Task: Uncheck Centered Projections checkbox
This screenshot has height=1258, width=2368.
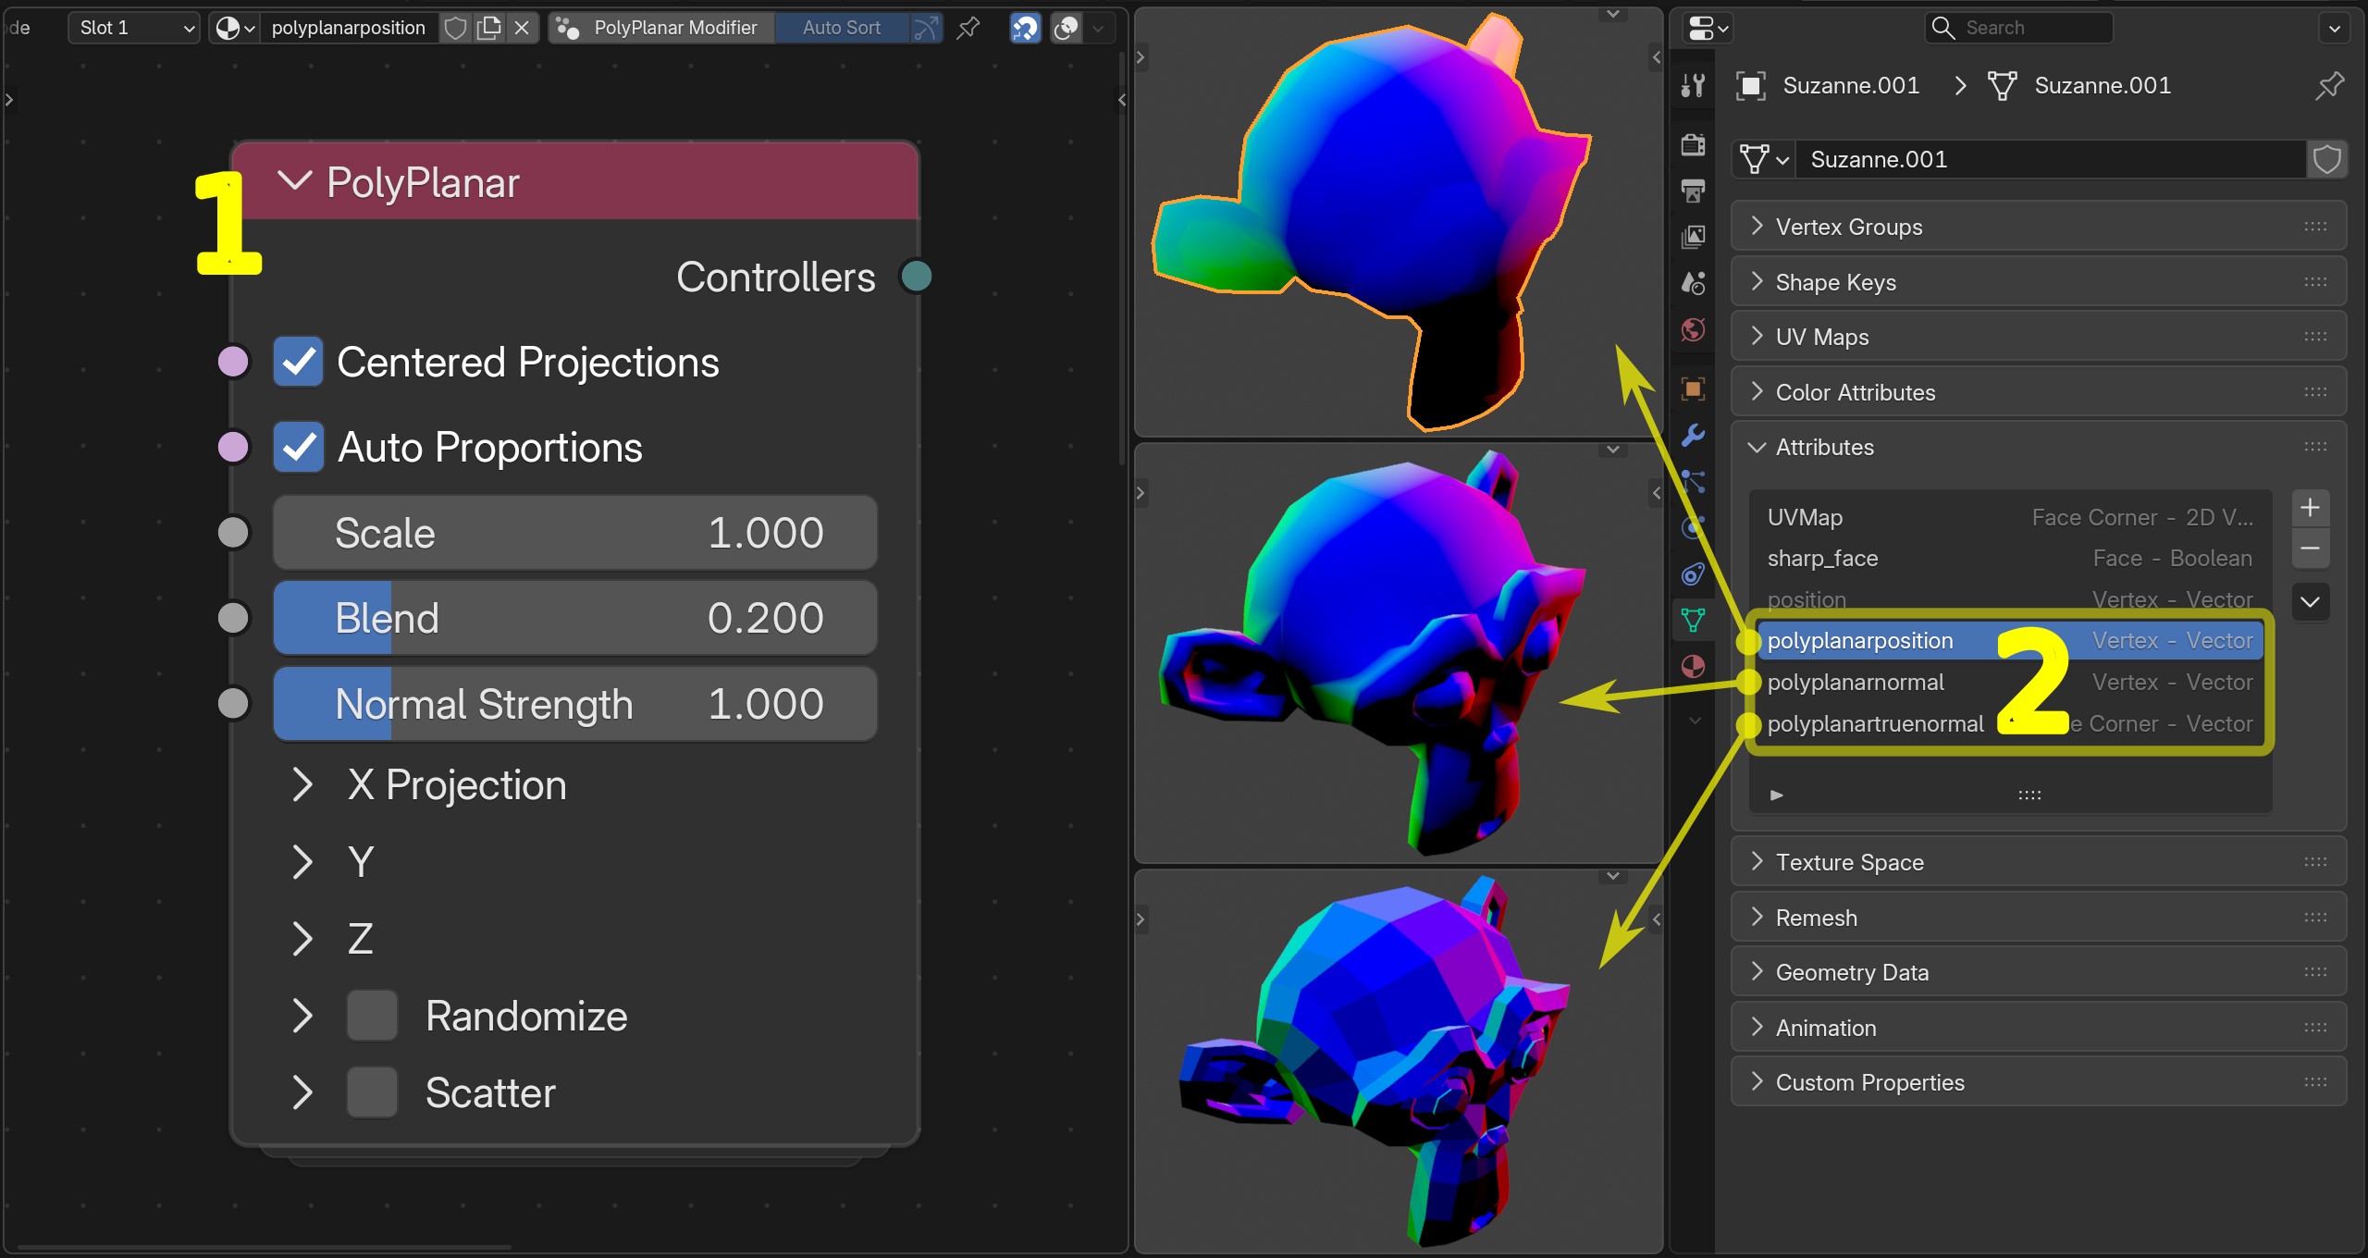Action: (x=298, y=362)
